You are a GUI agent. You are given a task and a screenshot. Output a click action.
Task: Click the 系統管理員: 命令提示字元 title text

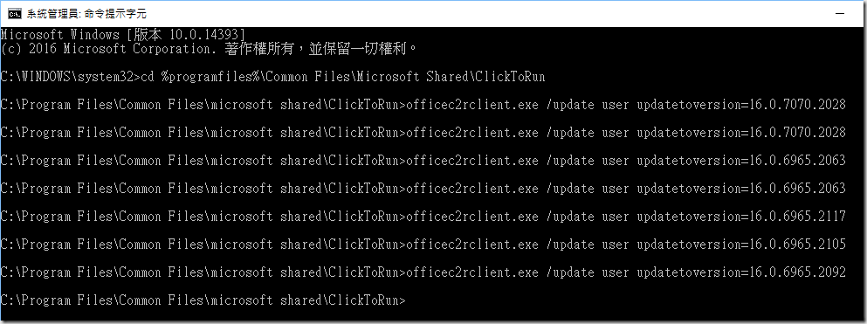tap(86, 14)
